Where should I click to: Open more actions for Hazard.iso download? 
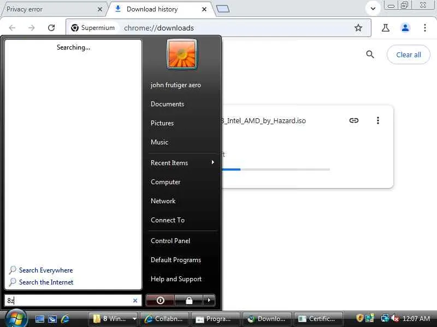pyautogui.click(x=377, y=120)
